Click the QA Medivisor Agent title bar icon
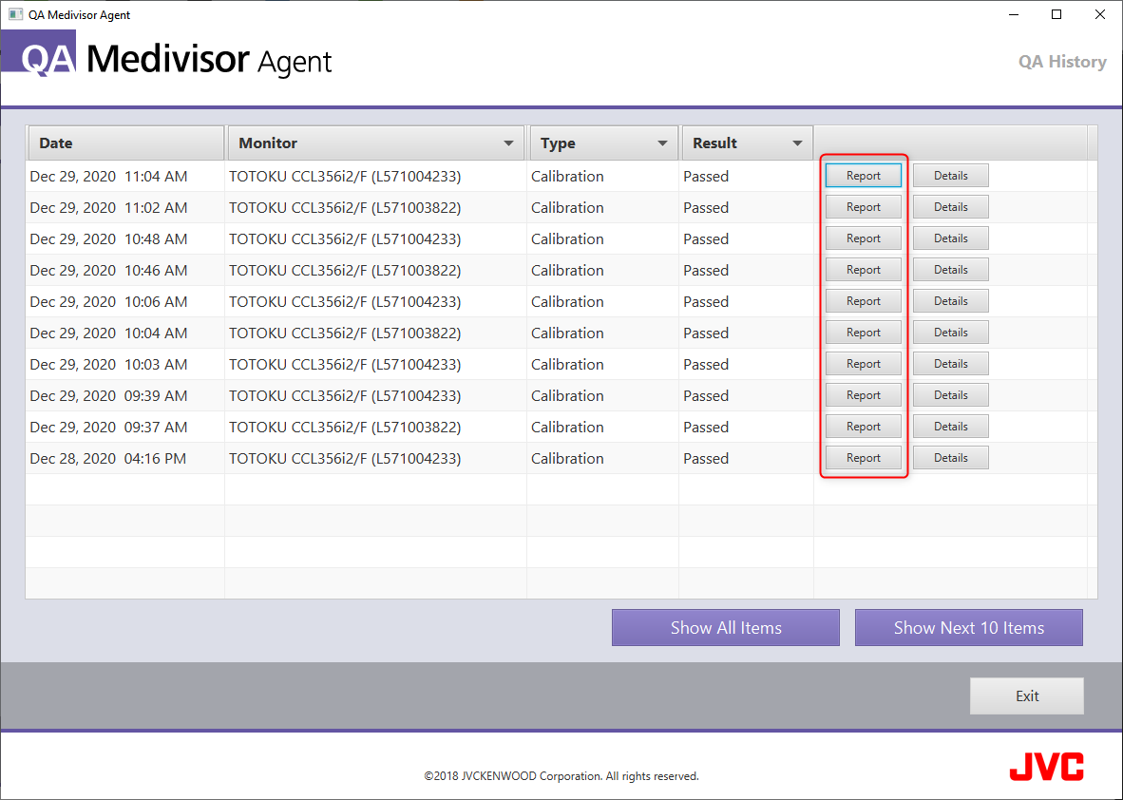This screenshot has height=800, width=1123. point(15,14)
